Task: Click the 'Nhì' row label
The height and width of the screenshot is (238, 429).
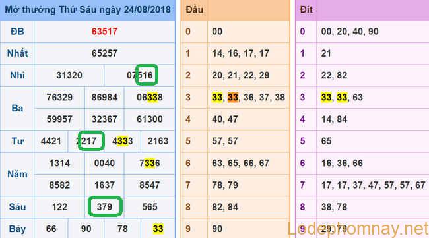Action: pos(17,75)
